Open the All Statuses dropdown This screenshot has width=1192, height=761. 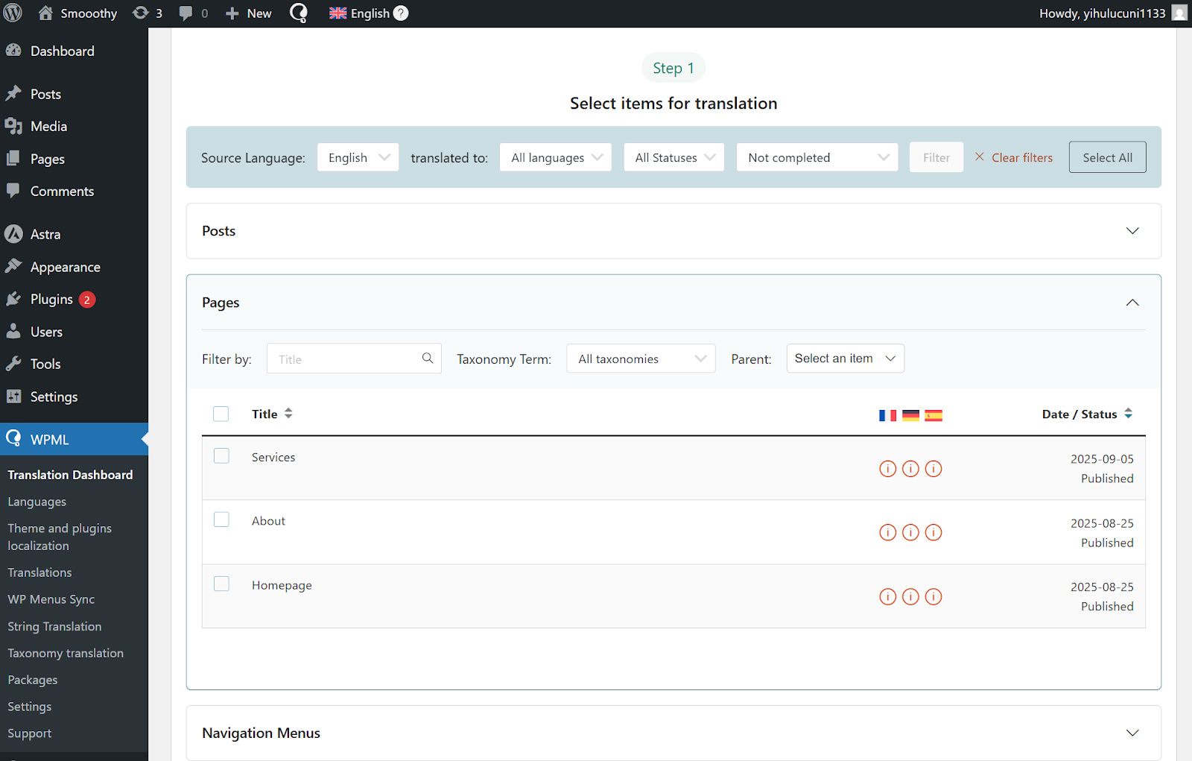[674, 157]
